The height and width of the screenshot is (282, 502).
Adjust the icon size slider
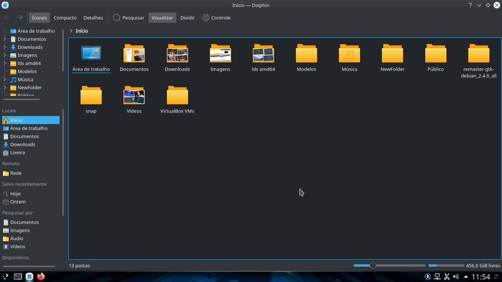tap(373, 265)
